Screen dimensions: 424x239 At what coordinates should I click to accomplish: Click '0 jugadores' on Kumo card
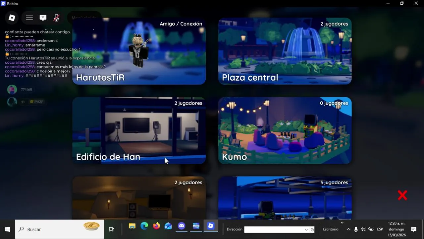[334, 103]
